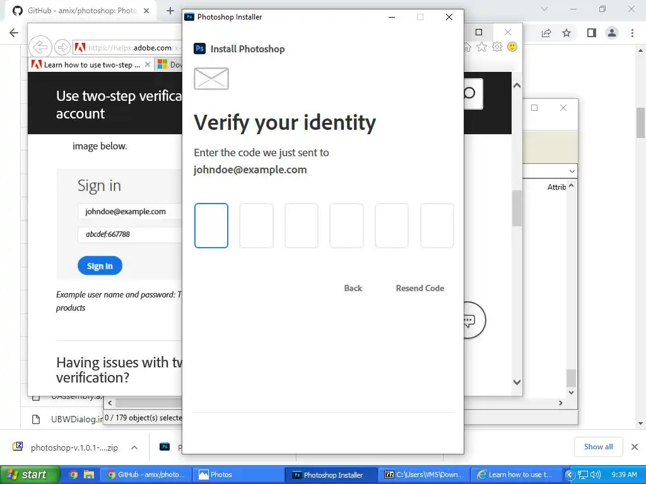
Task: Click the chat bubble icon on Adobe page
Action: tap(469, 320)
